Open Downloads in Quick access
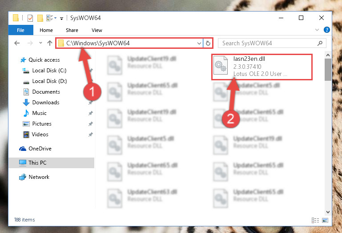This screenshot has height=233, width=342. (46, 103)
